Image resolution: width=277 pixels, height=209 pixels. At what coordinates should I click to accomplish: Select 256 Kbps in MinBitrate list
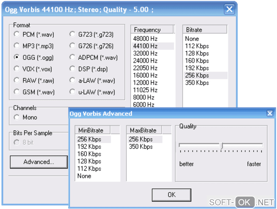point(93,139)
